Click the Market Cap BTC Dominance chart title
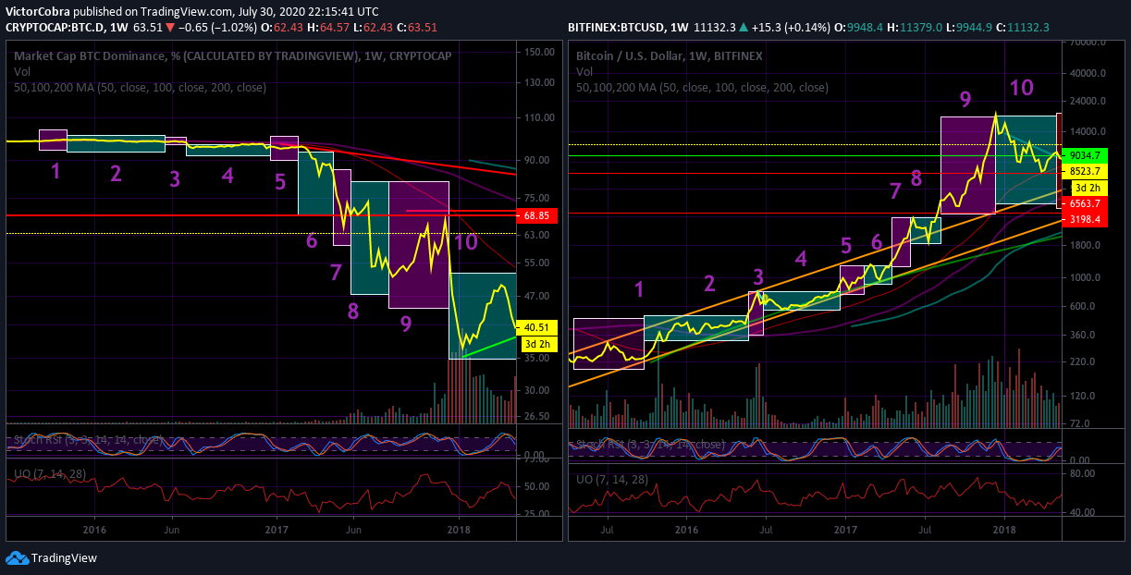The height and width of the screenshot is (575, 1131). 233,55
